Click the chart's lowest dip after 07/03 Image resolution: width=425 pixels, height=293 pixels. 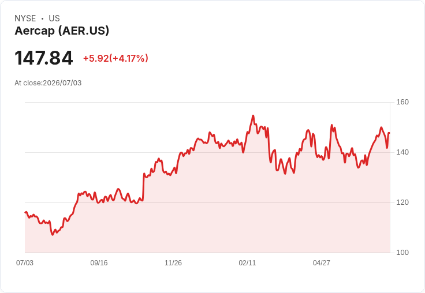coord(53,235)
